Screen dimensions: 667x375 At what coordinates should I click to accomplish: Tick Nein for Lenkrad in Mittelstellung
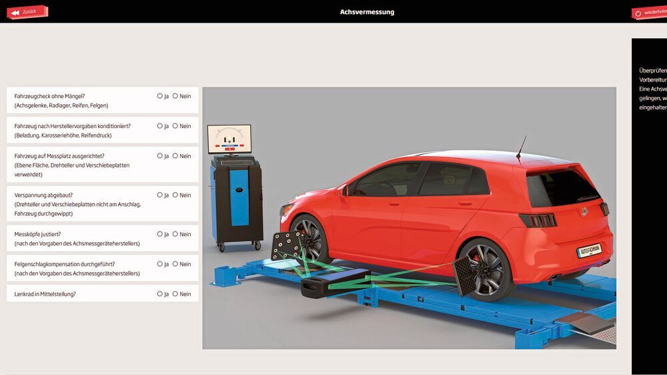175,294
